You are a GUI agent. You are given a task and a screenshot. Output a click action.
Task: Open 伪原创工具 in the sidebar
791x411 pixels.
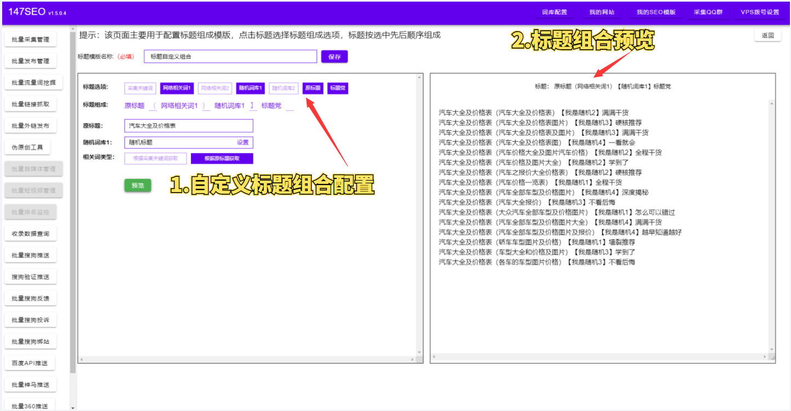[27, 148]
